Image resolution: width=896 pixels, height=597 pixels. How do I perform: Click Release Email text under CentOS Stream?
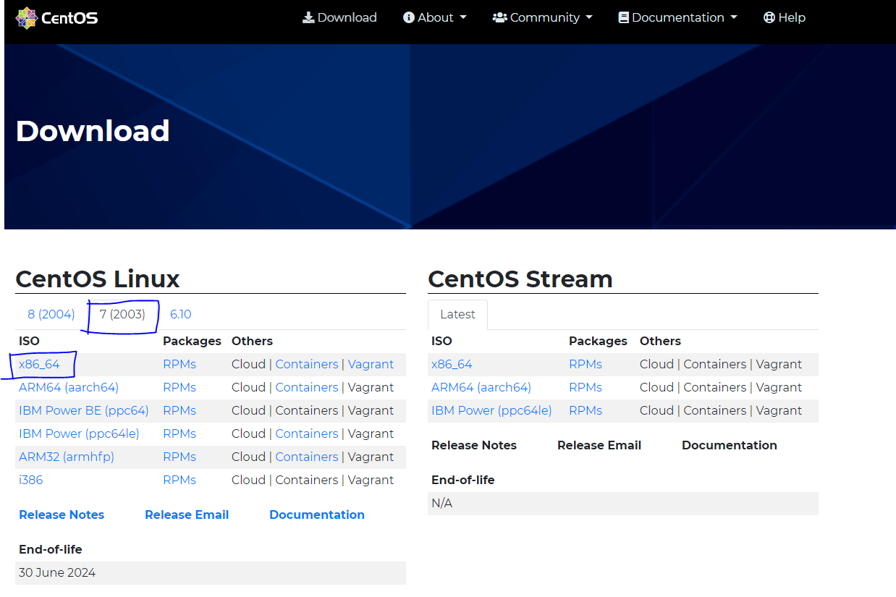tap(599, 445)
